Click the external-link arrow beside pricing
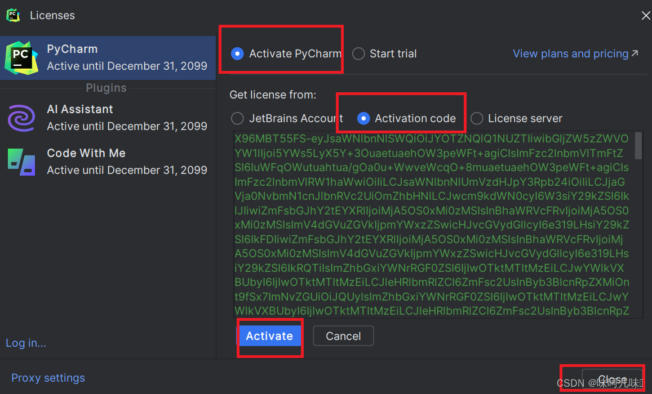This screenshot has width=652, height=394. coord(635,53)
